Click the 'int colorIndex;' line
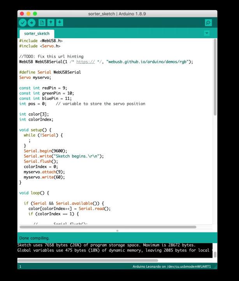The height and width of the screenshot is (281, 239). (x=36, y=119)
